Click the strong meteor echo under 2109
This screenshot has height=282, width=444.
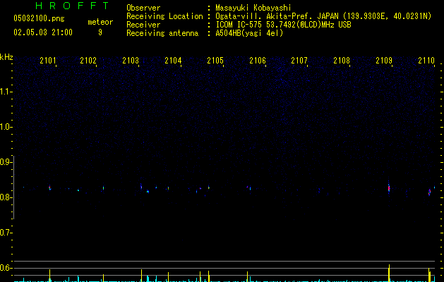click(389, 188)
